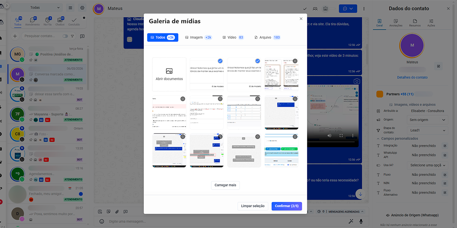The height and width of the screenshot is (228, 457).
Task: Click the magic wand icon in the message bar
Action: [351, 221]
